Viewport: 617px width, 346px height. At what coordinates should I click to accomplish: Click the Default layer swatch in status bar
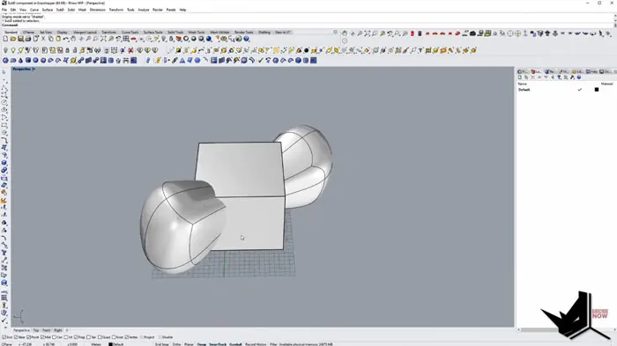(110, 344)
